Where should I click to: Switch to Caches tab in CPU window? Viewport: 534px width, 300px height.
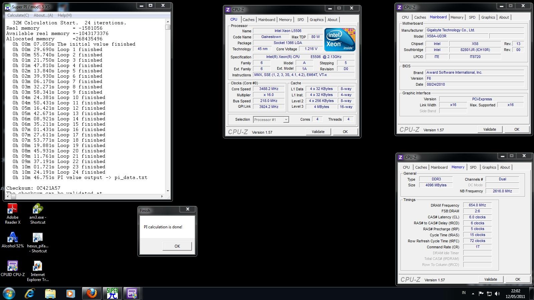pyautogui.click(x=249, y=20)
